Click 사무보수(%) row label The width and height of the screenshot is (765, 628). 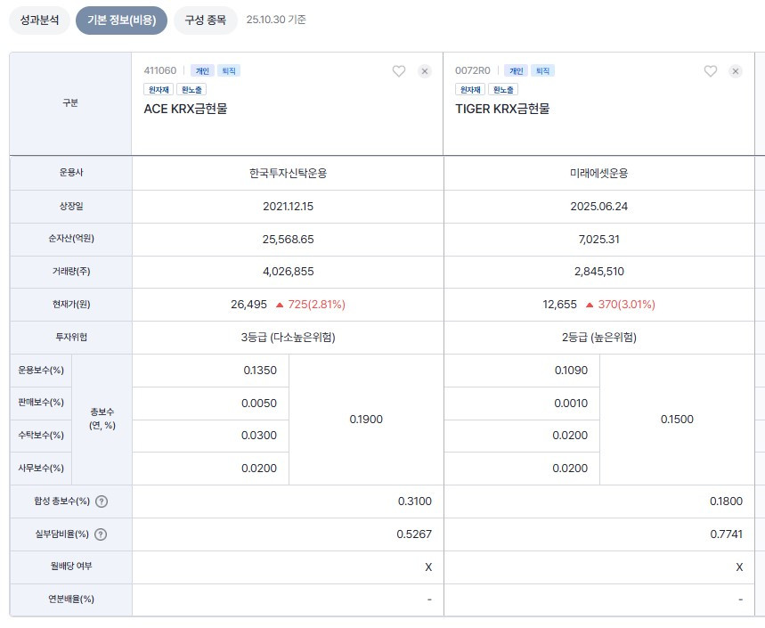pyautogui.click(x=41, y=469)
